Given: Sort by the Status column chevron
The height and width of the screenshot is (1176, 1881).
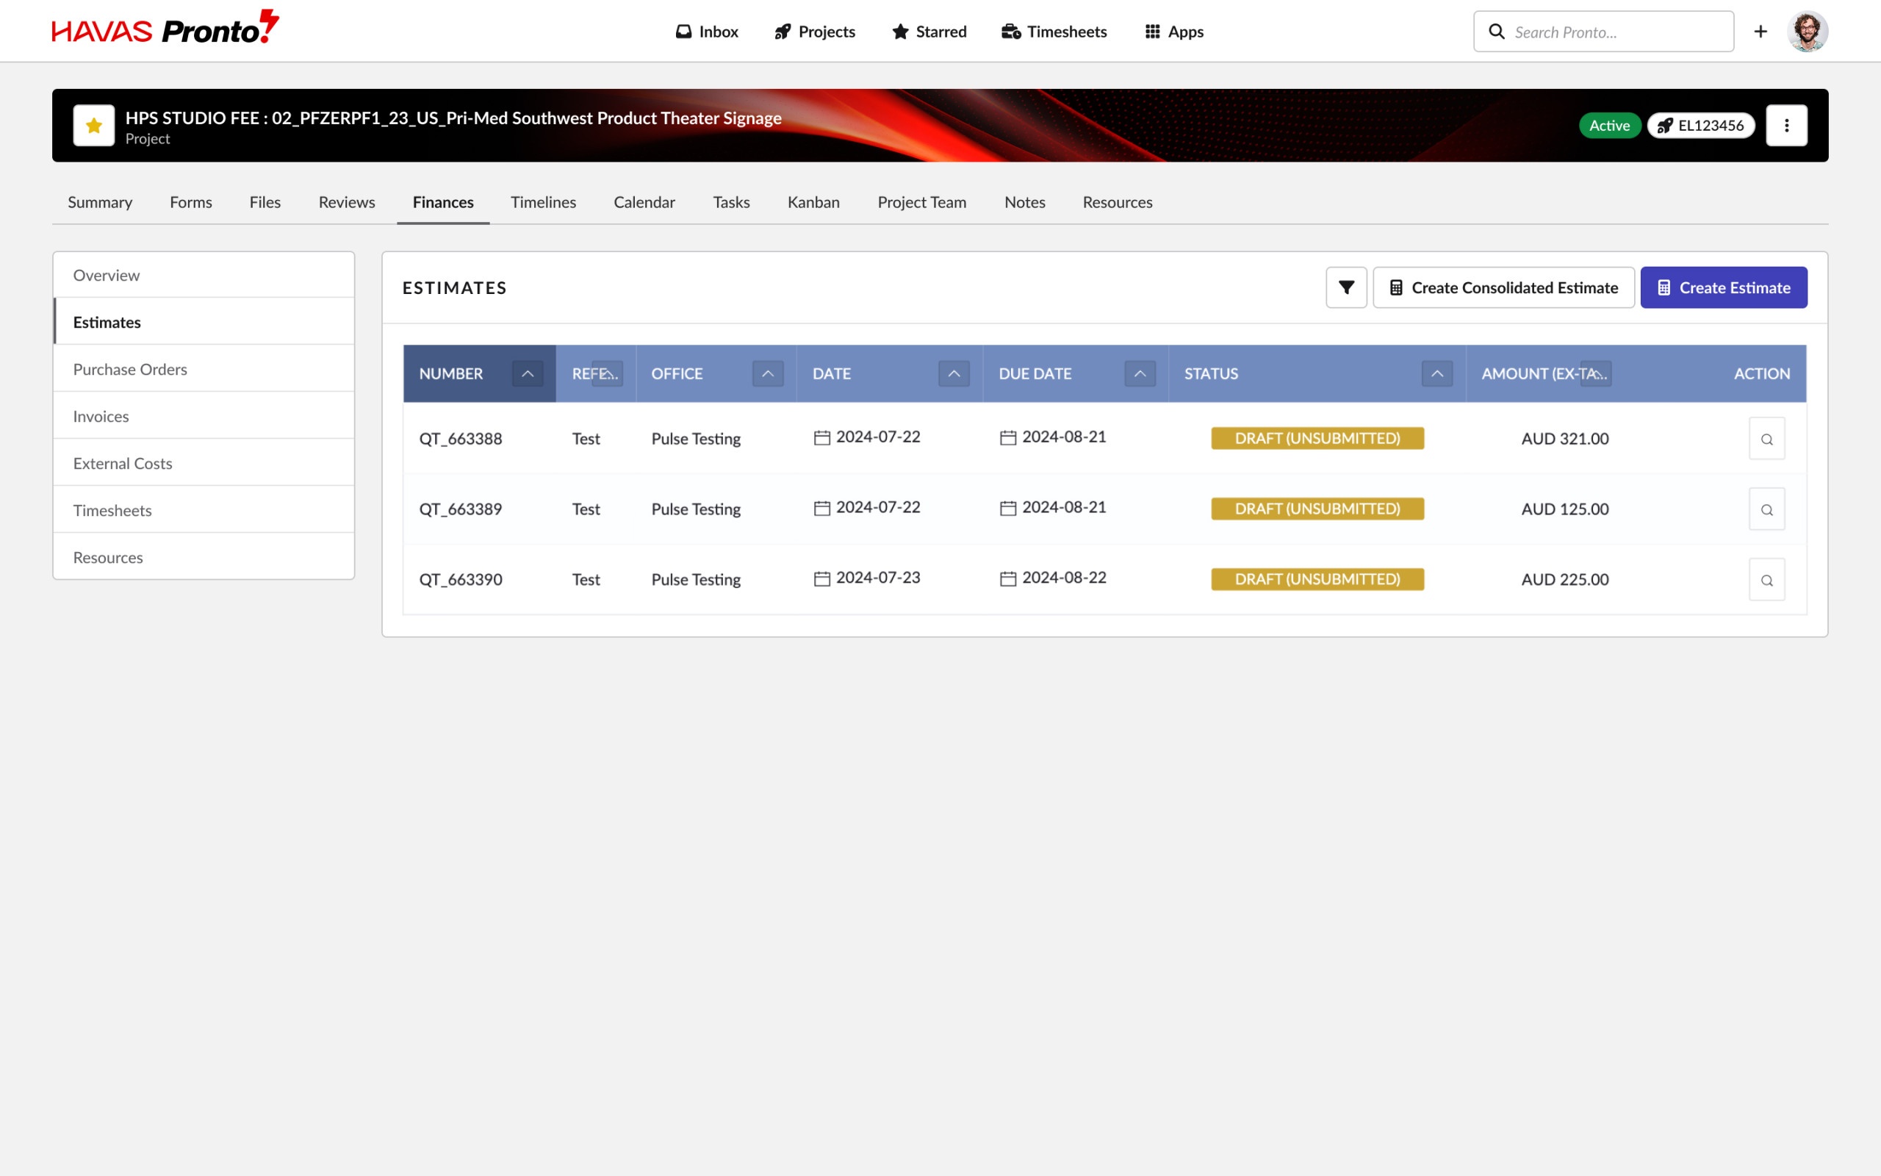Looking at the screenshot, I should point(1437,374).
